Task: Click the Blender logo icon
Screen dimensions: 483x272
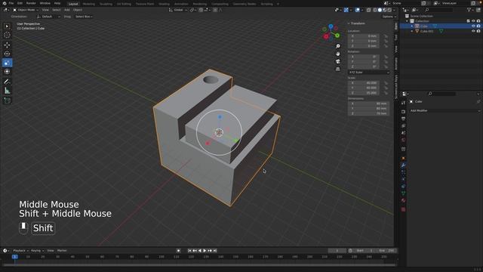Action: pos(5,3)
